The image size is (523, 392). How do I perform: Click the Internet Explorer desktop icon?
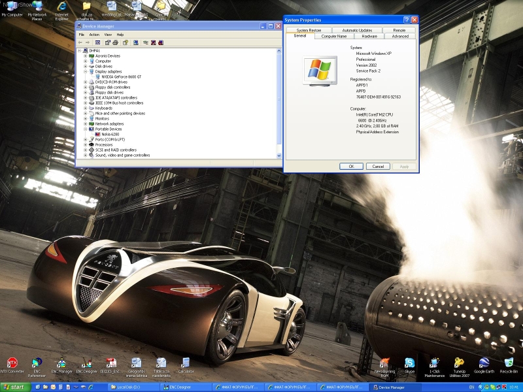61,7
